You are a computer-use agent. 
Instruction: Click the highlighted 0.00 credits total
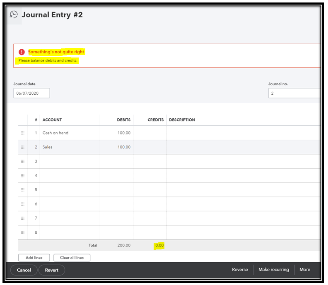tap(159, 245)
